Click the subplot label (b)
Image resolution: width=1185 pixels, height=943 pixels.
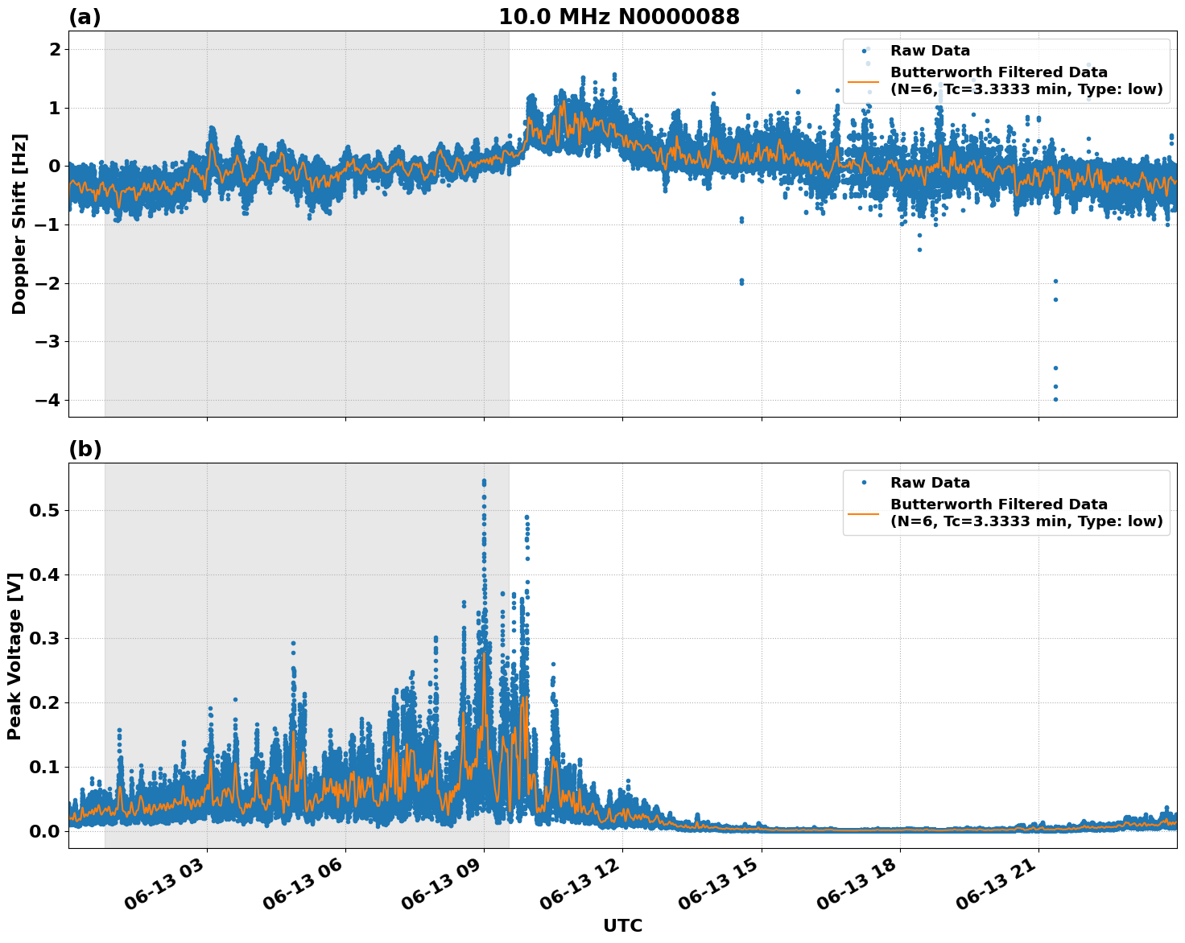(85, 449)
